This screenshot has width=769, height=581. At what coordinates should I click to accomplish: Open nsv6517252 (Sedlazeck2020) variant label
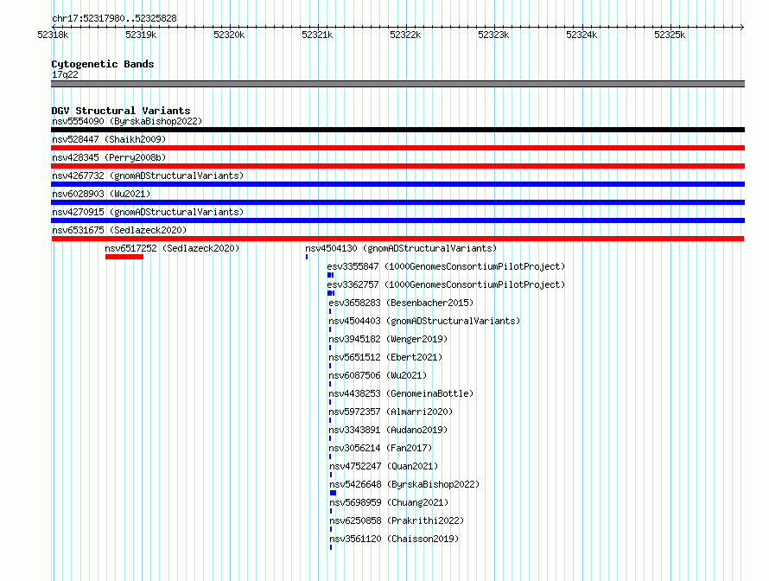point(172,248)
